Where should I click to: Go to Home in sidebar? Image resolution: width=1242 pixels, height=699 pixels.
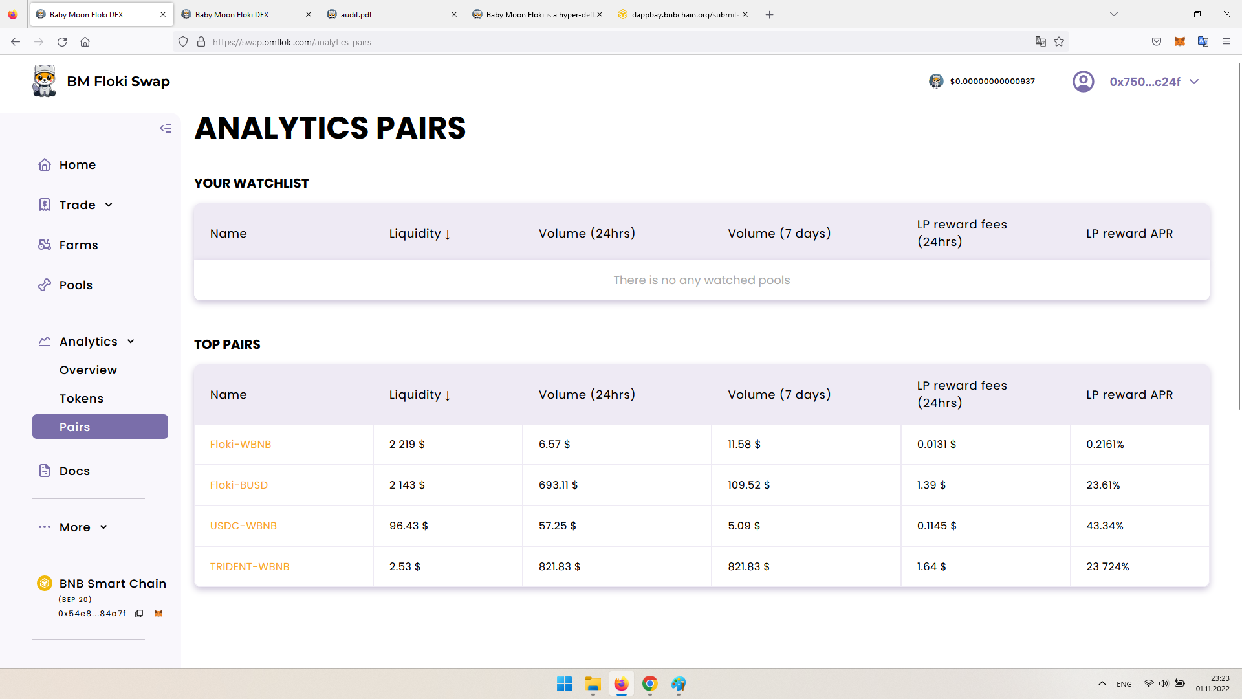[x=67, y=165]
